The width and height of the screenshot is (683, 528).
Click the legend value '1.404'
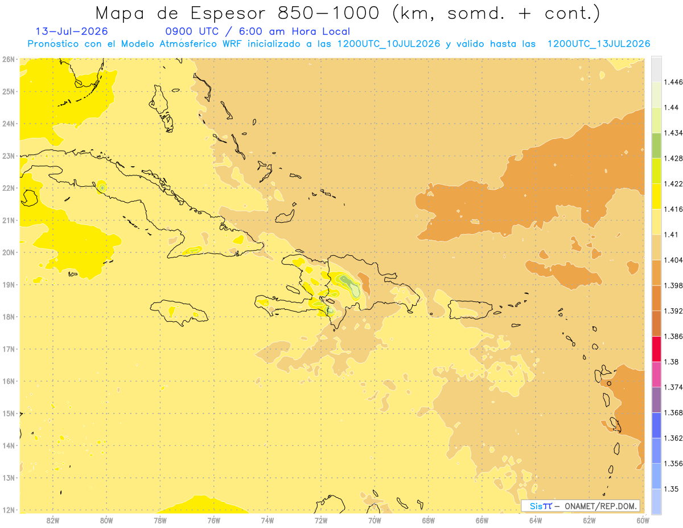pyautogui.click(x=673, y=260)
